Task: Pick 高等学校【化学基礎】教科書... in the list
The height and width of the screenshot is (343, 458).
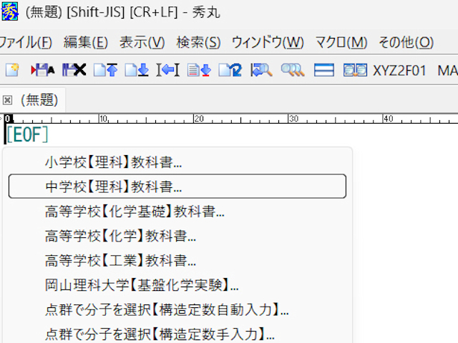Action: [x=135, y=212]
